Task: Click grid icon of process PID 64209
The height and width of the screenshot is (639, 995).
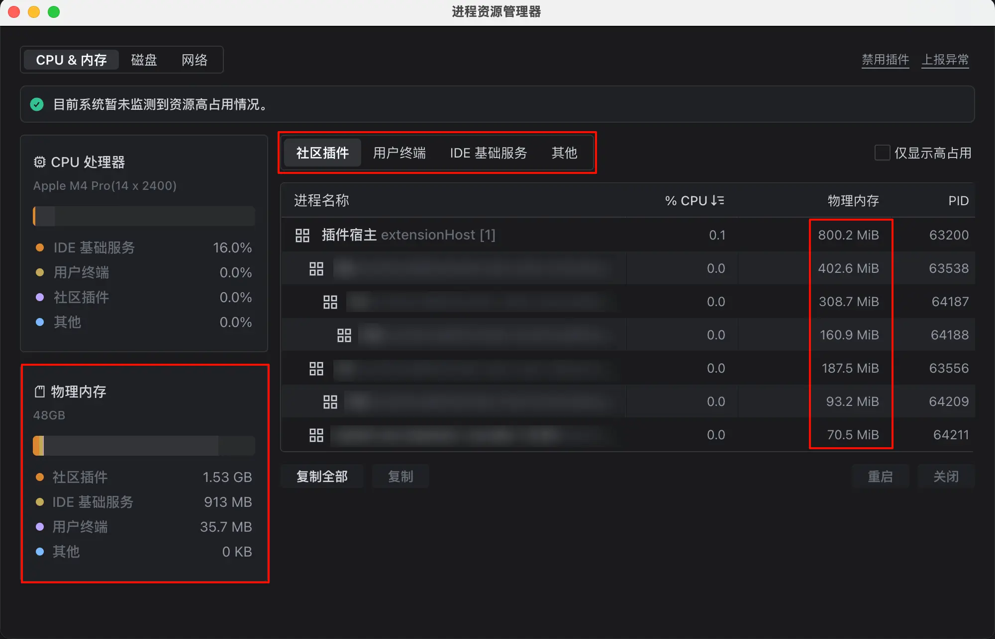Action: (x=330, y=402)
